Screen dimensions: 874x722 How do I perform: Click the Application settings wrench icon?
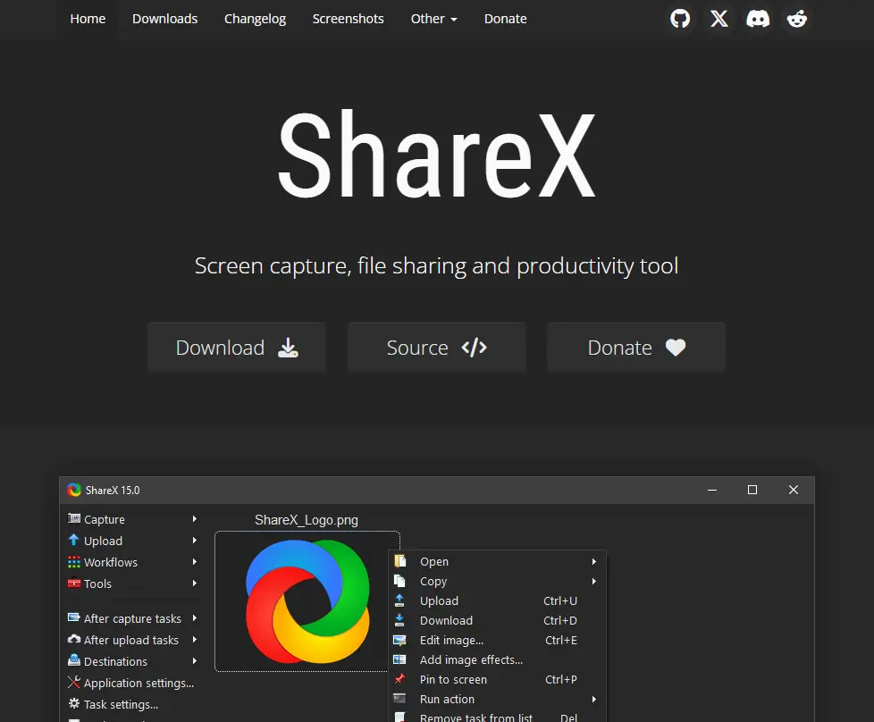[x=73, y=682]
